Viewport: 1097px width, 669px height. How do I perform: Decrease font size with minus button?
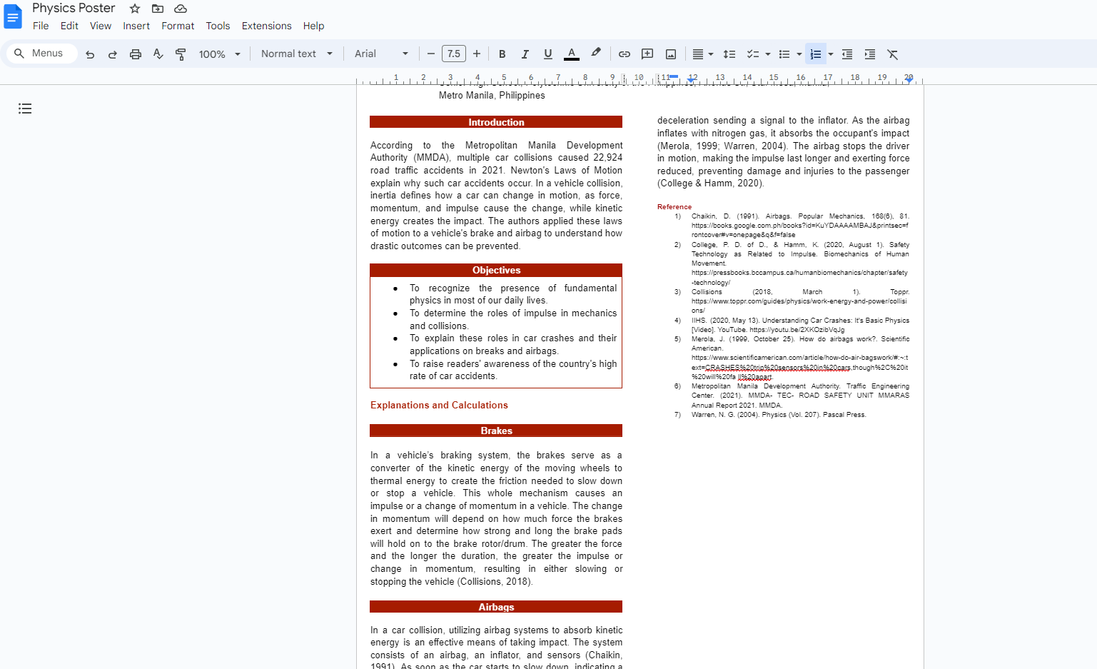431,54
